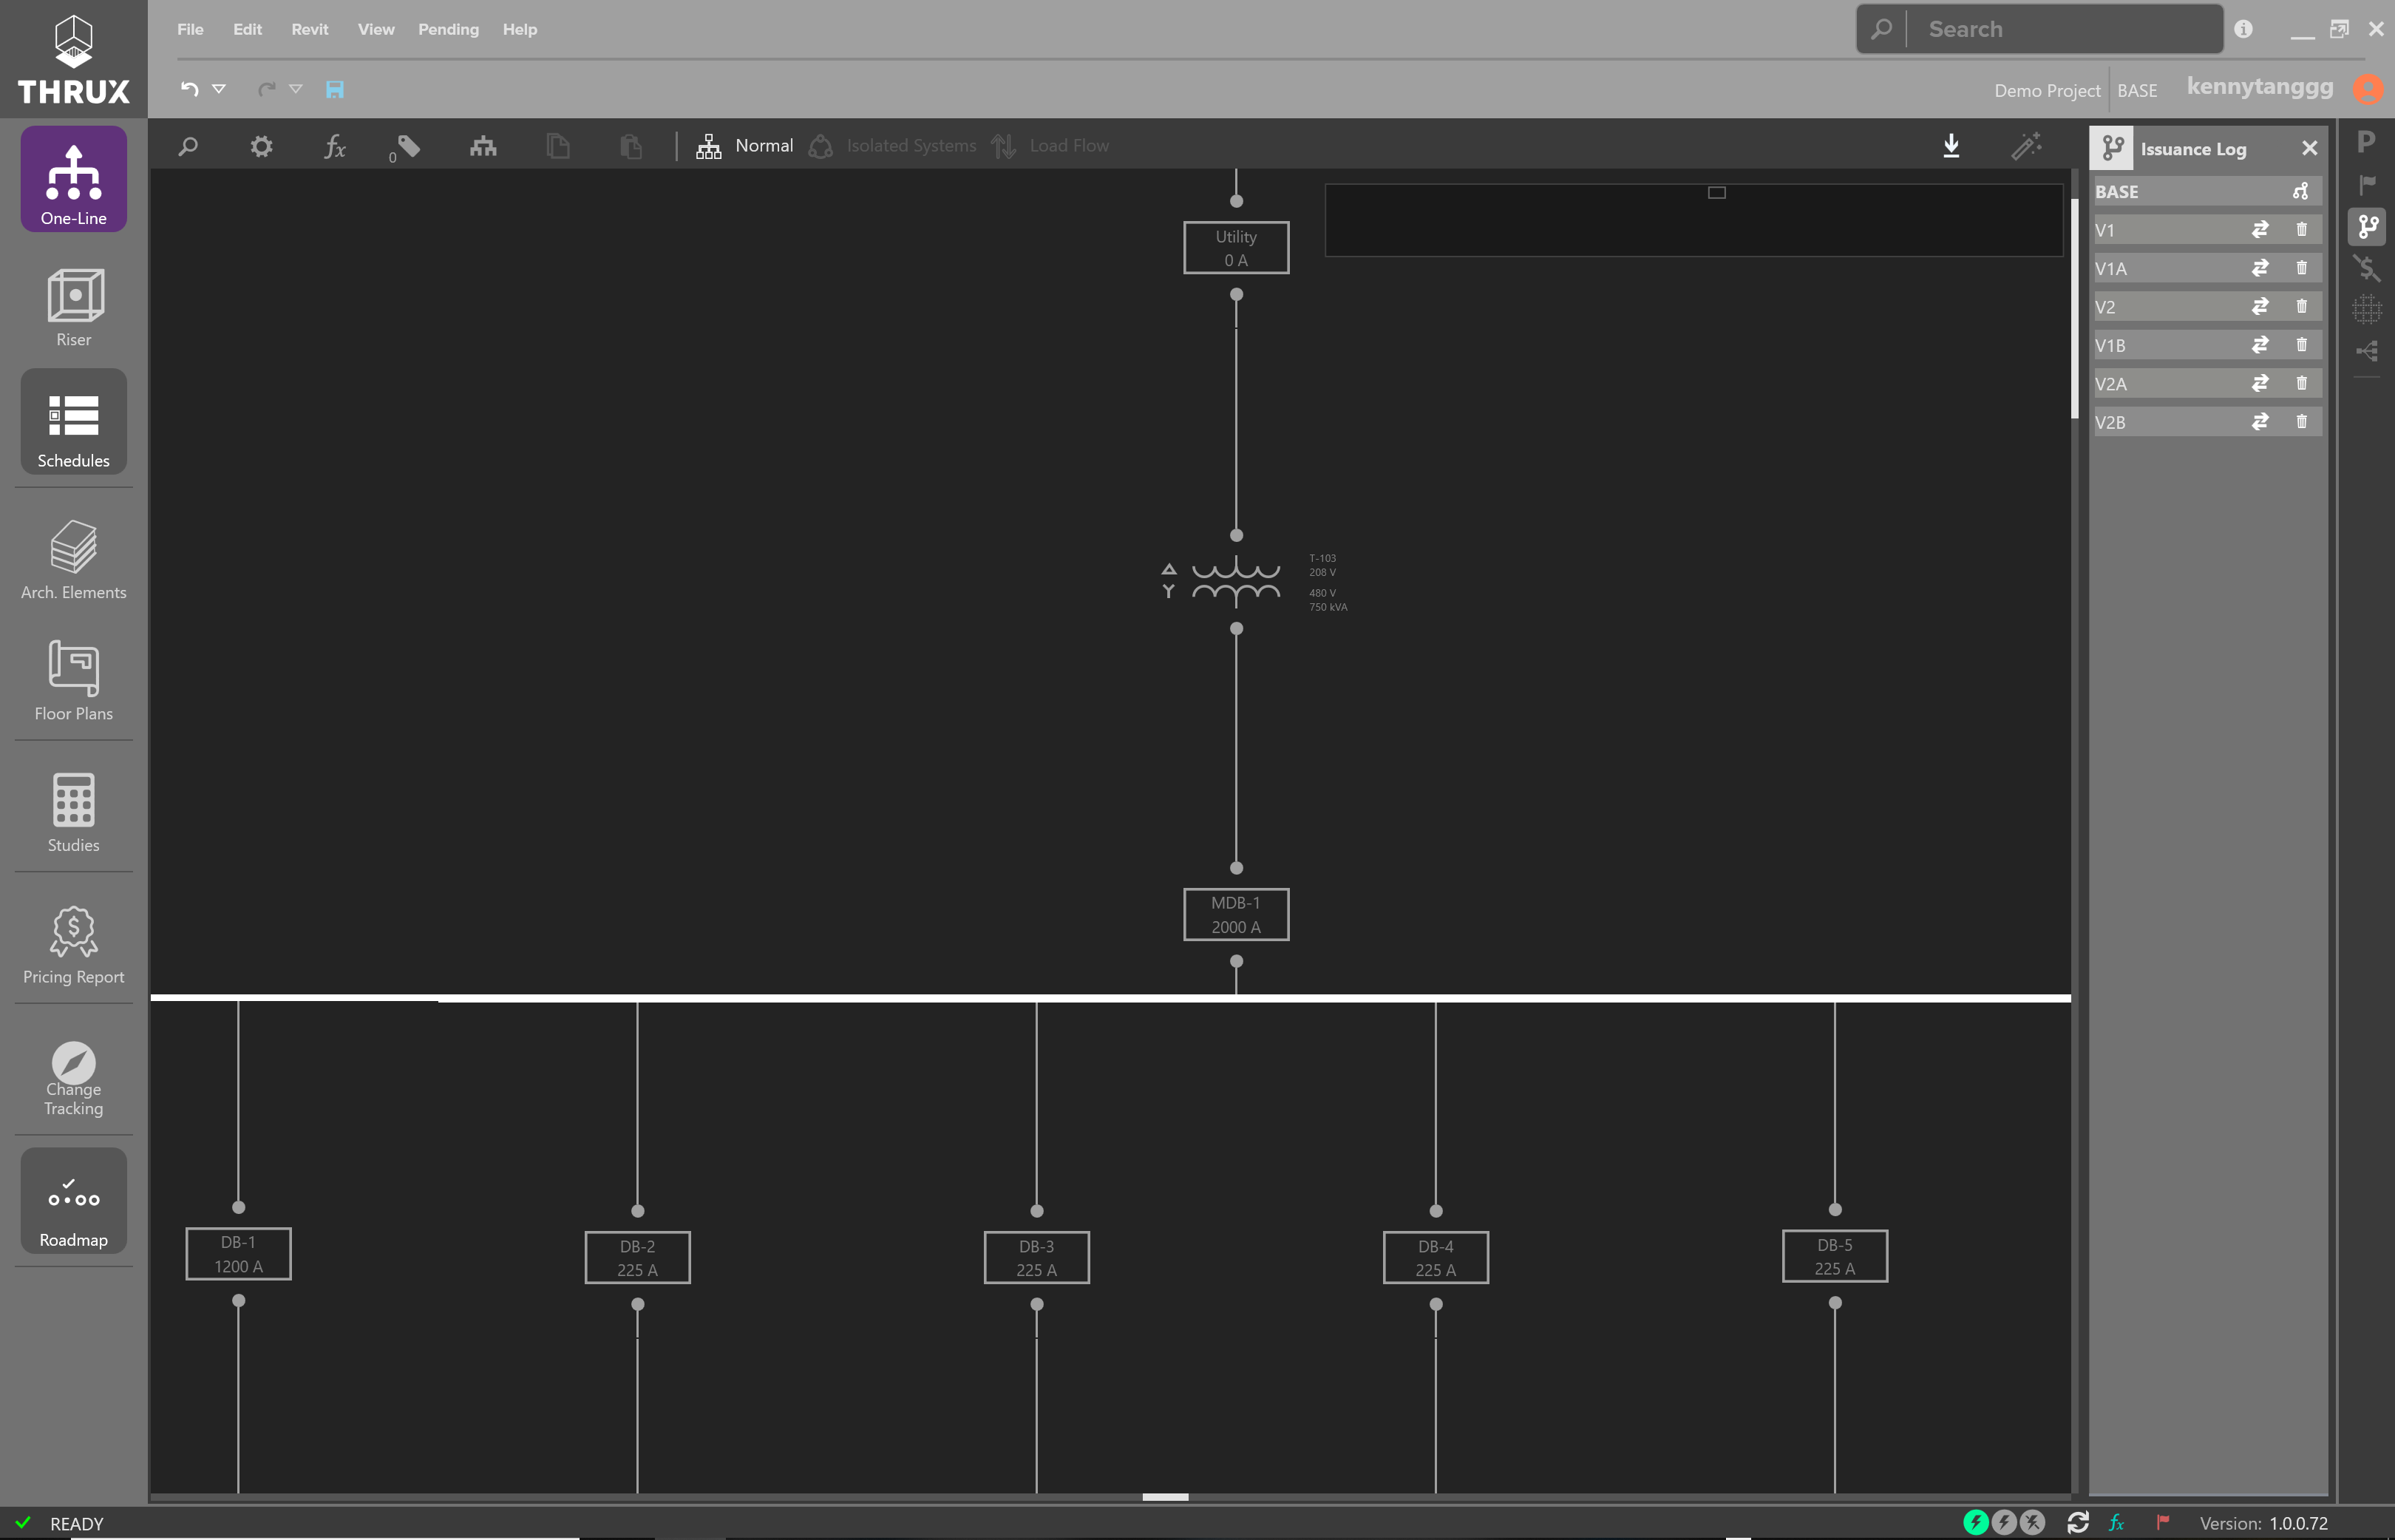Open the One-Line view
2395x1540 pixels.
point(73,180)
